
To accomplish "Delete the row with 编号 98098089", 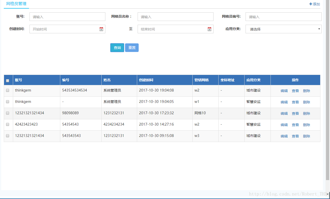I will click(x=307, y=113).
